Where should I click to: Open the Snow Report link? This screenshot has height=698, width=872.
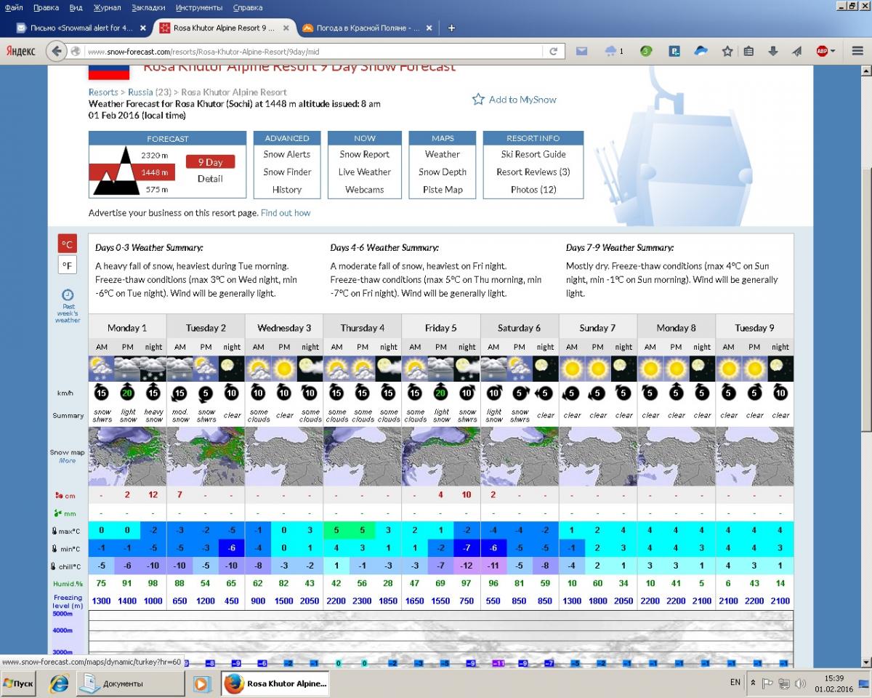[x=365, y=154]
